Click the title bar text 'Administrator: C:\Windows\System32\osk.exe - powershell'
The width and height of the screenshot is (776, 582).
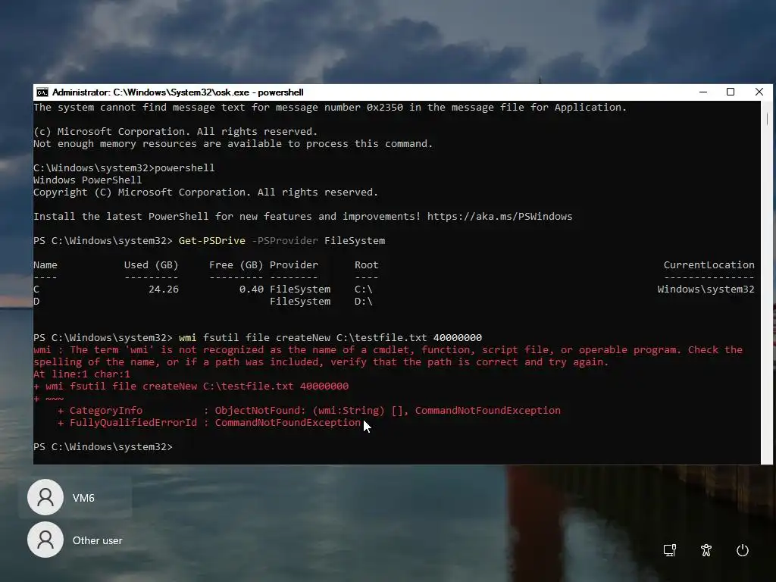tap(177, 92)
